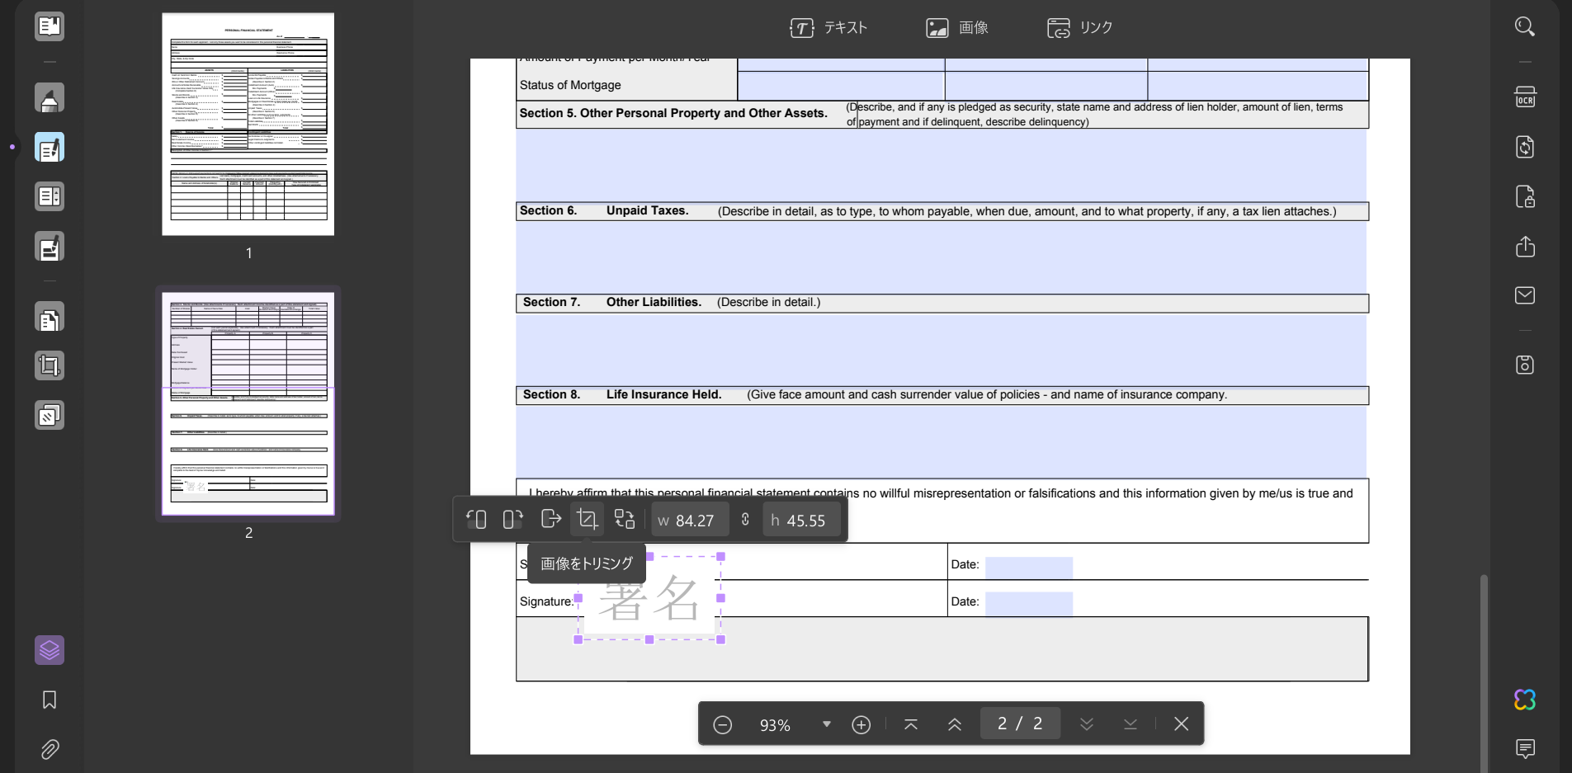Run OCR text recognition

[x=1525, y=97]
